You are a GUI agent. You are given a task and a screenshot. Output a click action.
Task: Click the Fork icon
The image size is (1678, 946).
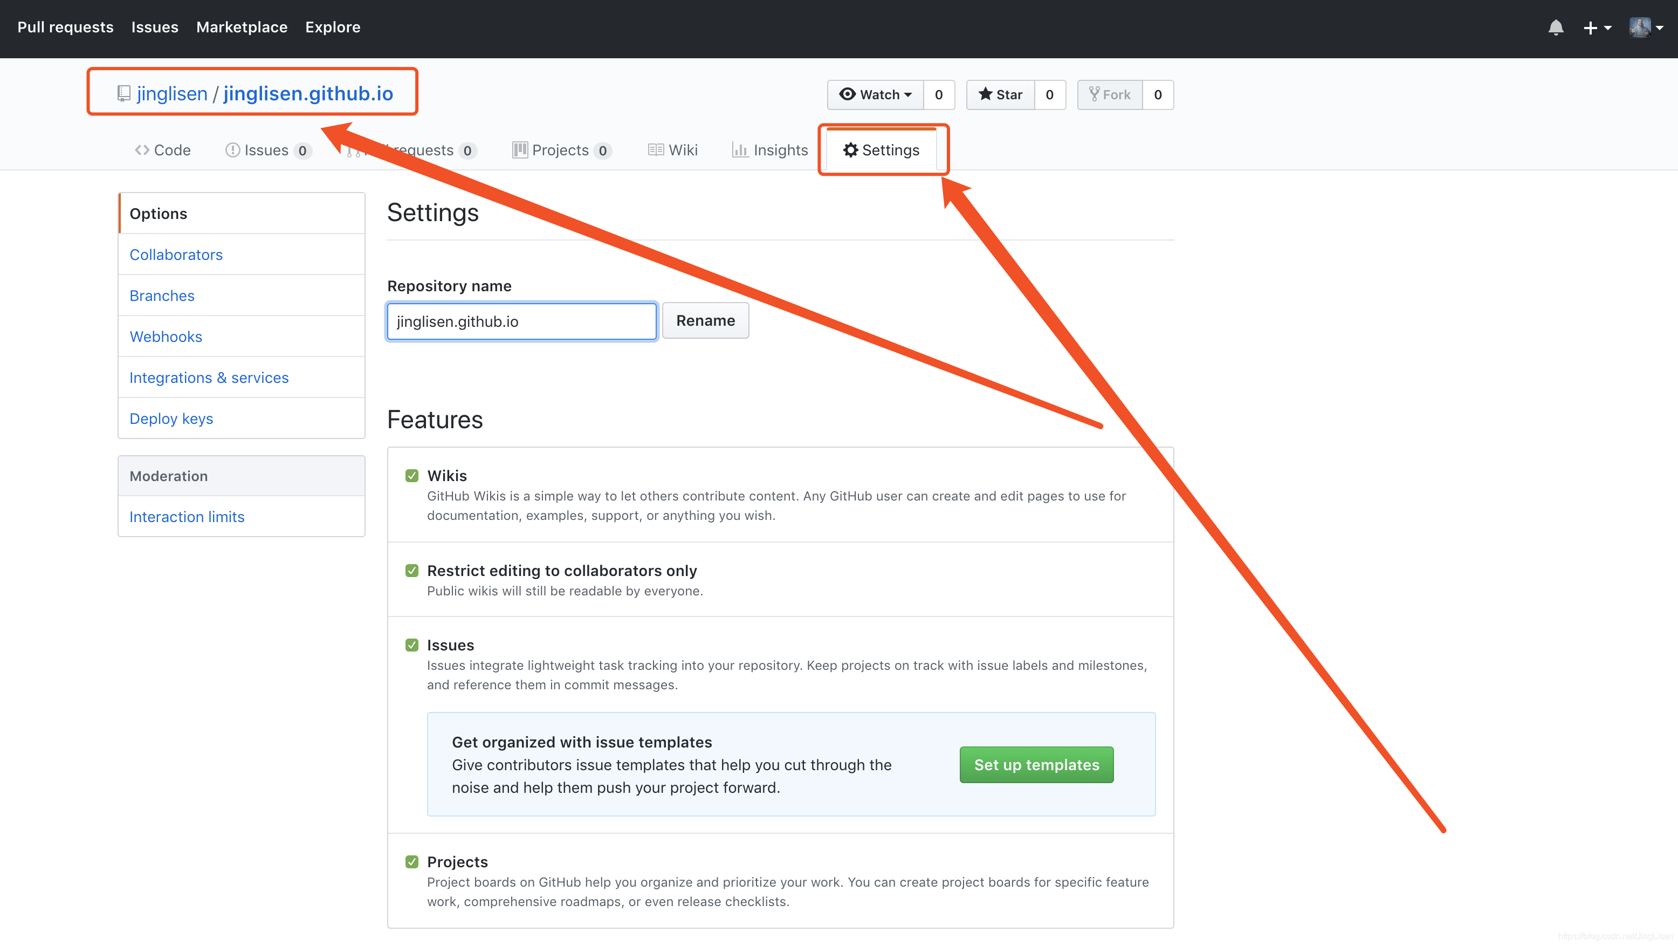[1094, 94]
